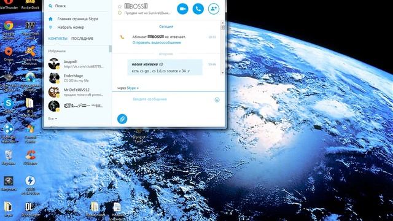The height and width of the screenshot is (221, 393).
Task: Click BOSS status text under the name
Action: (147, 13)
